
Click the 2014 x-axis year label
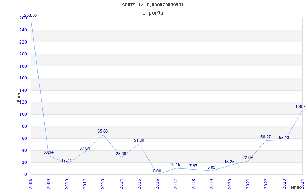coord(121,184)
